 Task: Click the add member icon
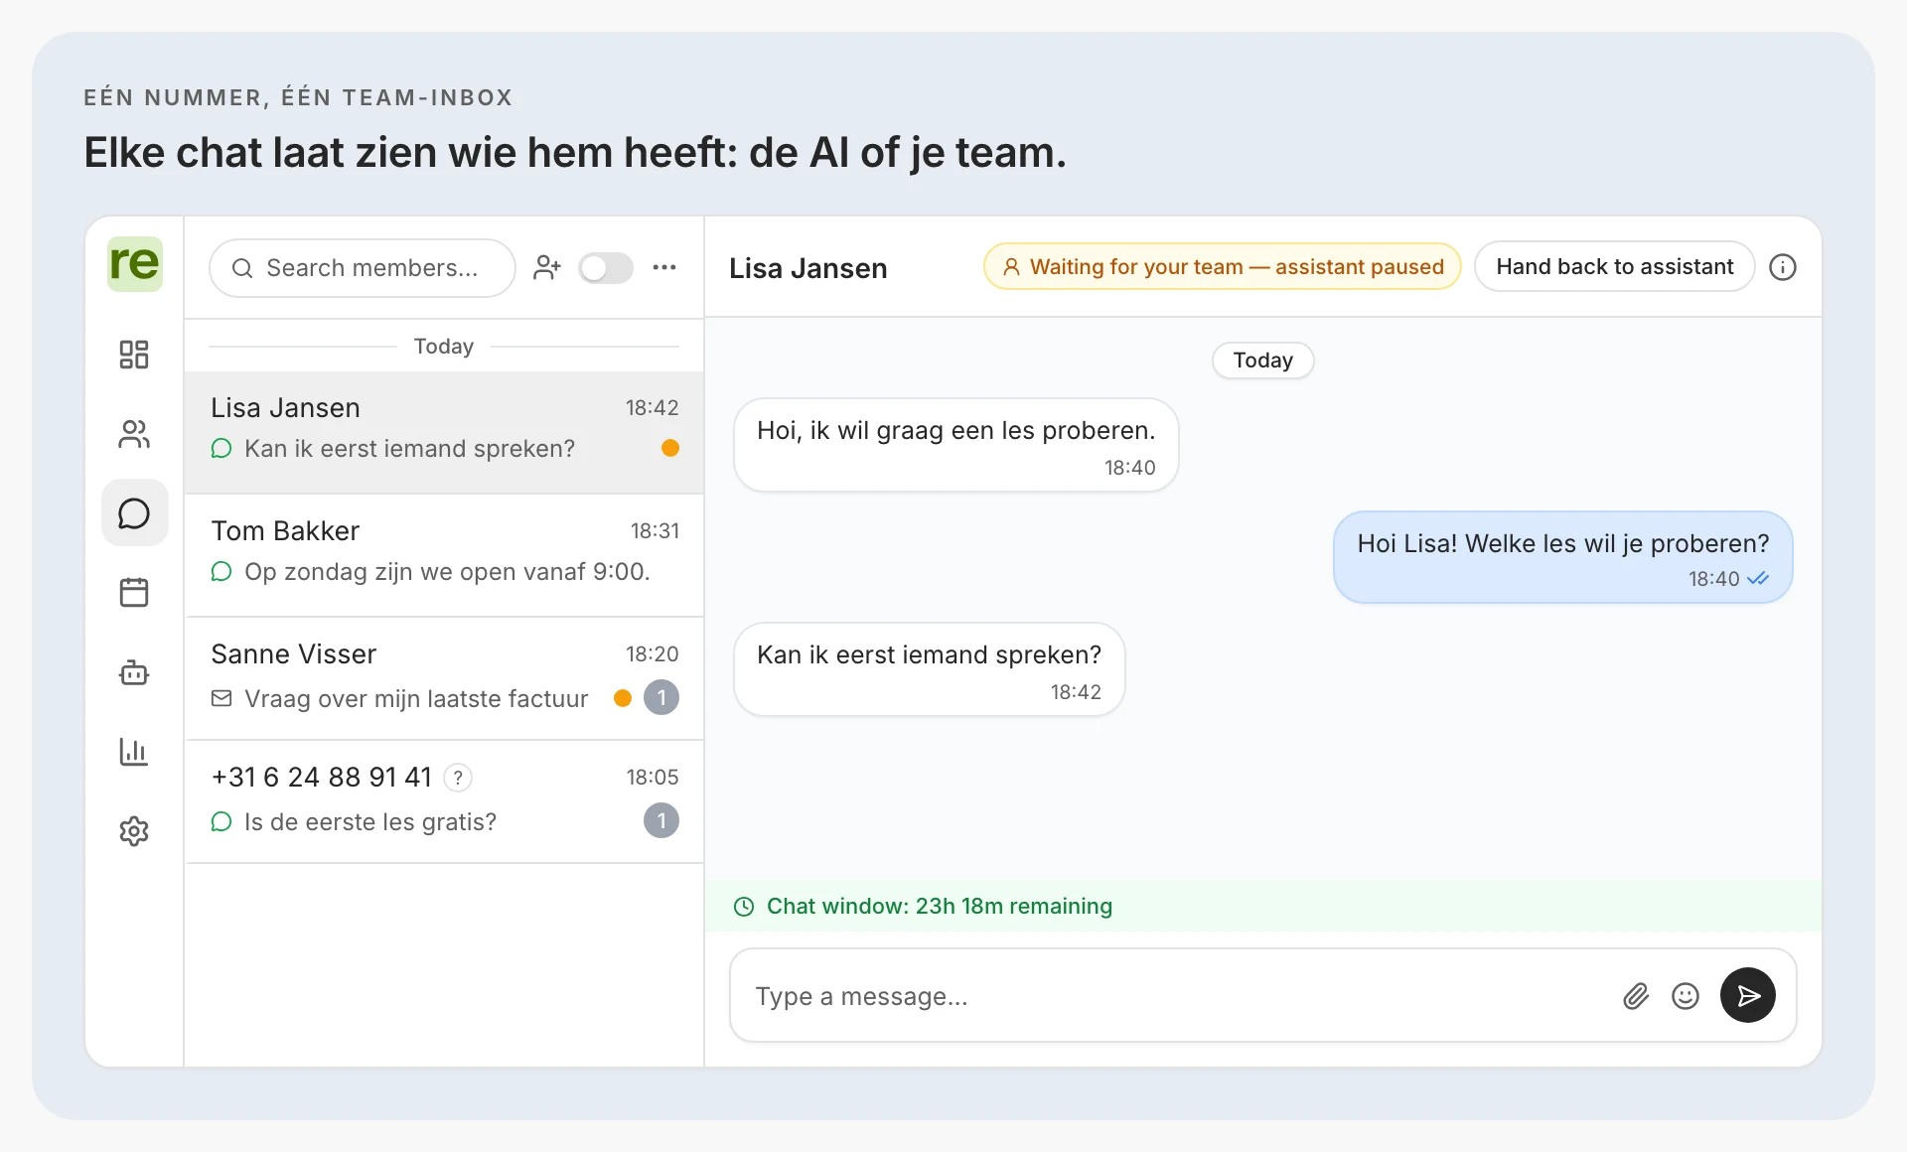click(547, 267)
